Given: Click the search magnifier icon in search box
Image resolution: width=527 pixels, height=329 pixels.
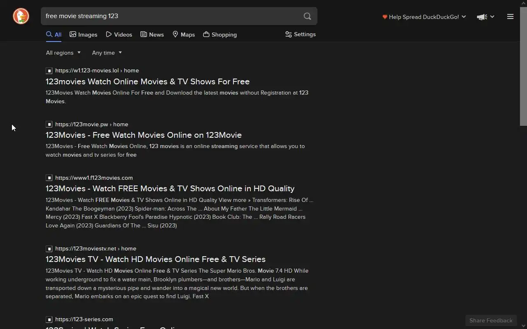Looking at the screenshot, I should pos(307,16).
